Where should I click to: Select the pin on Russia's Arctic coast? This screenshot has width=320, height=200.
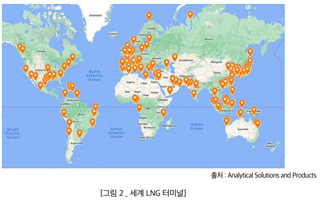point(190,15)
